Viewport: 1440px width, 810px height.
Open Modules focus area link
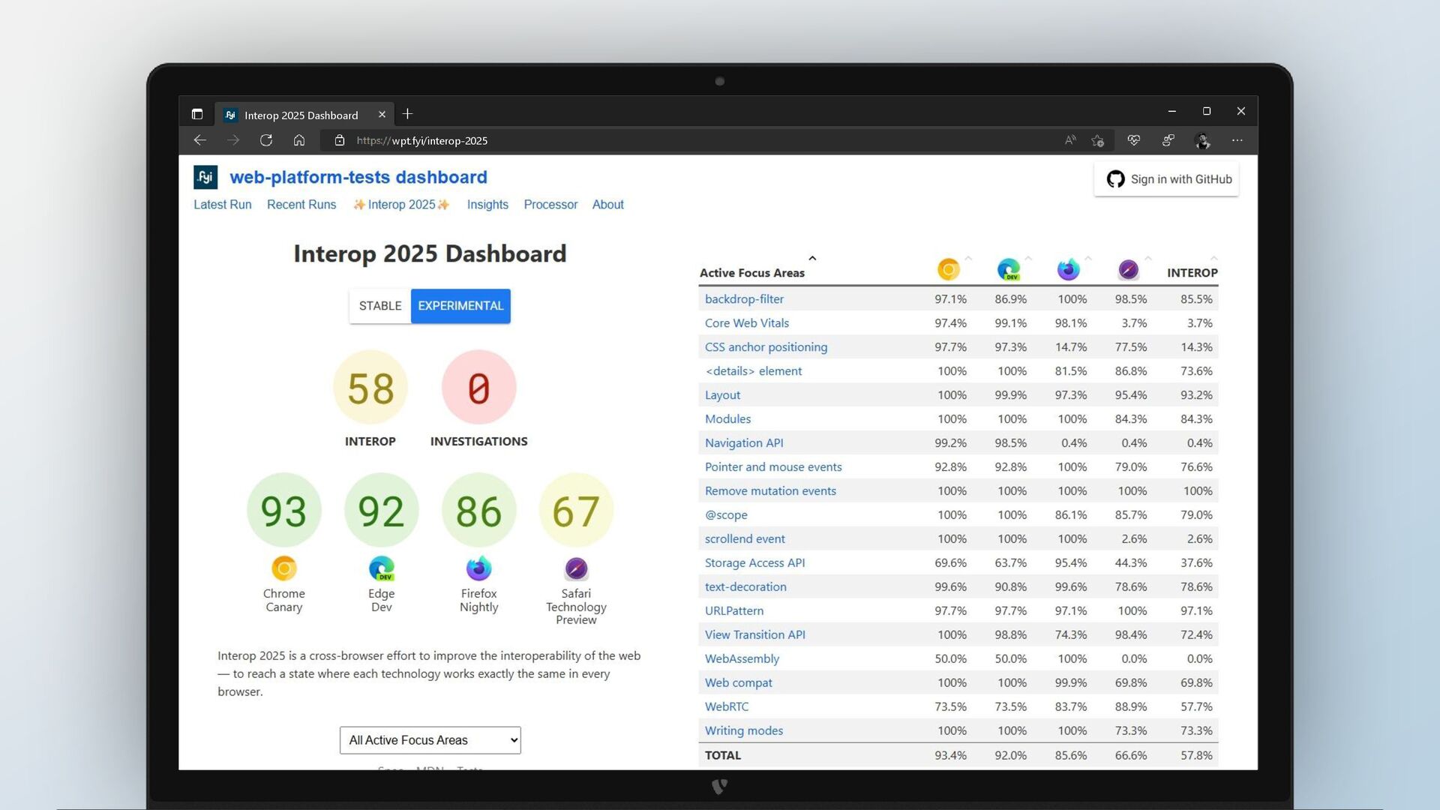pyautogui.click(x=727, y=419)
